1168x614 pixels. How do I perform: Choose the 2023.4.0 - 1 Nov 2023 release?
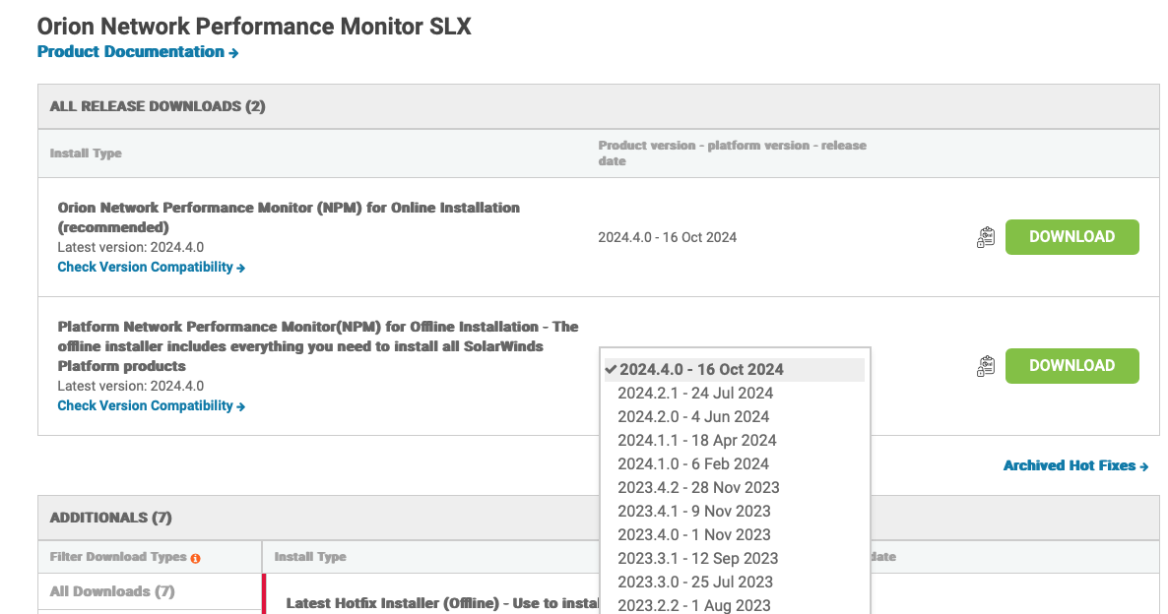pyautogui.click(x=694, y=535)
